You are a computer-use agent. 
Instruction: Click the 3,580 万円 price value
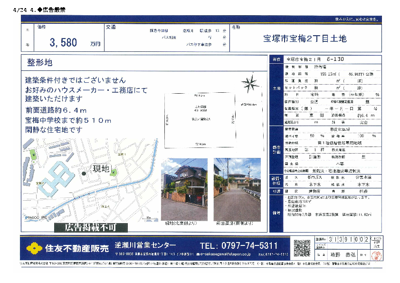tap(63, 43)
